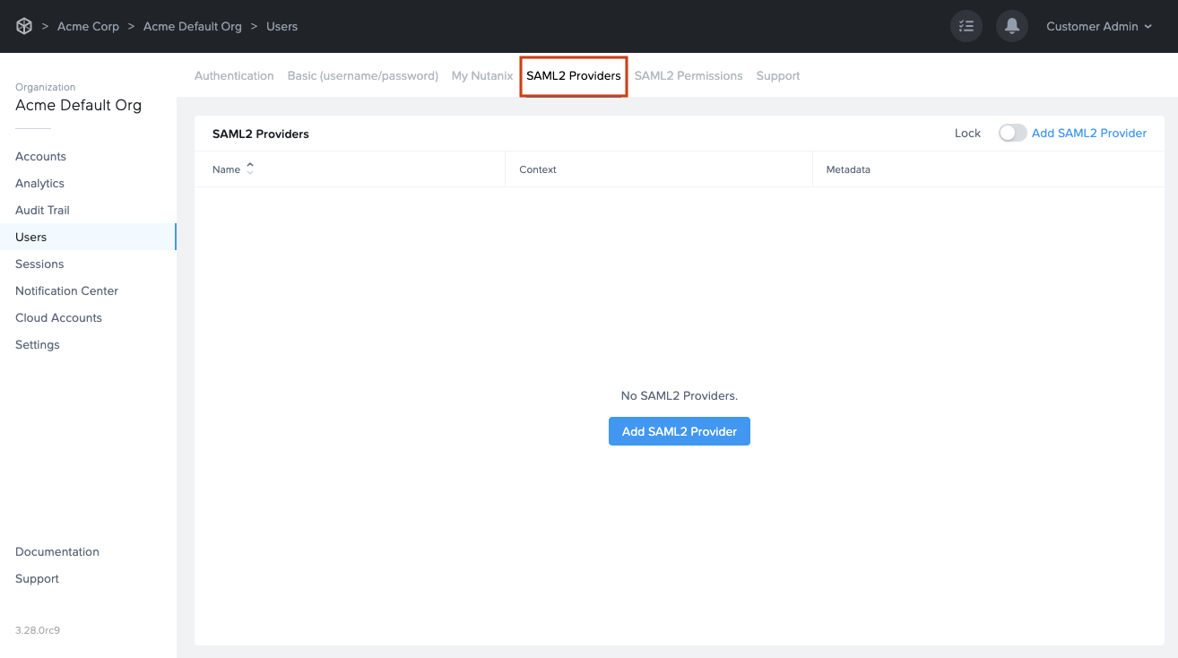Enable the Lock toggle for SAML2 Providers

[1012, 132]
